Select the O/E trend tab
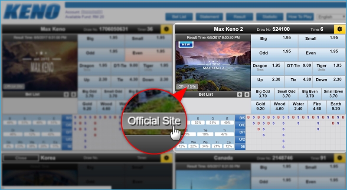Viewport: 347px width, 190px height. tap(242, 125)
